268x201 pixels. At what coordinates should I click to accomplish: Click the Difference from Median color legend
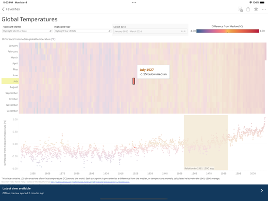point(228,31)
